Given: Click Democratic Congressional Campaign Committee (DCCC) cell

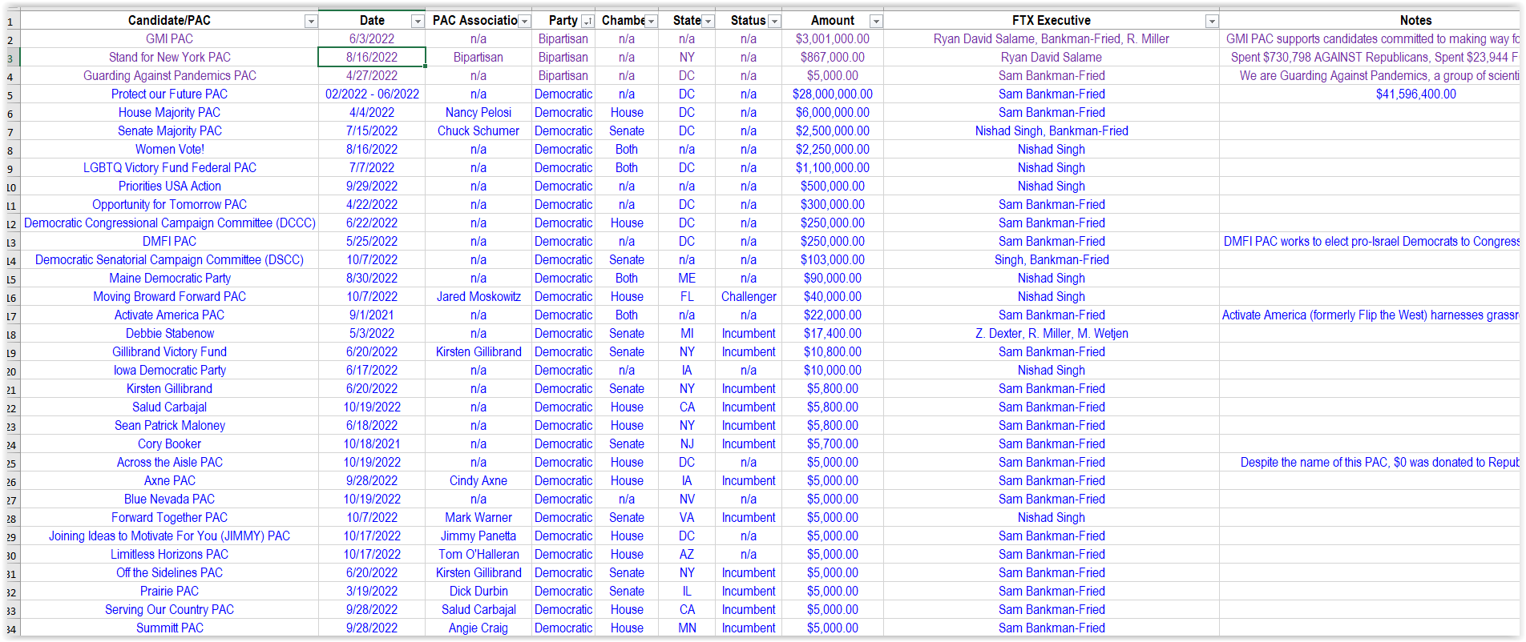Looking at the screenshot, I should (x=169, y=223).
